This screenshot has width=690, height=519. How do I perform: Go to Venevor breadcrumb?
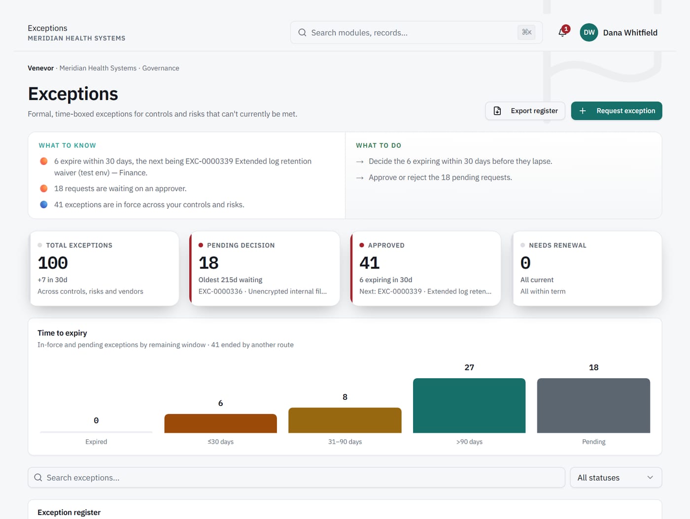[x=40, y=68]
